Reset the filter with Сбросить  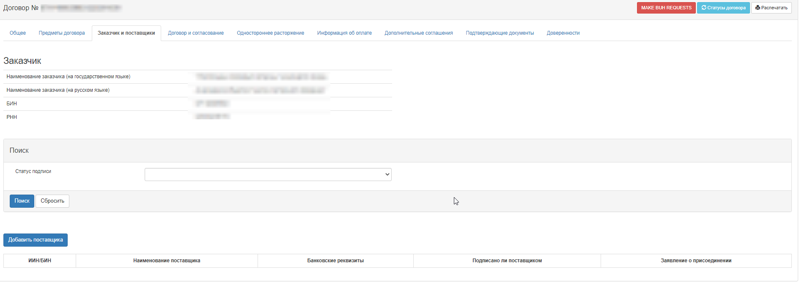point(52,201)
